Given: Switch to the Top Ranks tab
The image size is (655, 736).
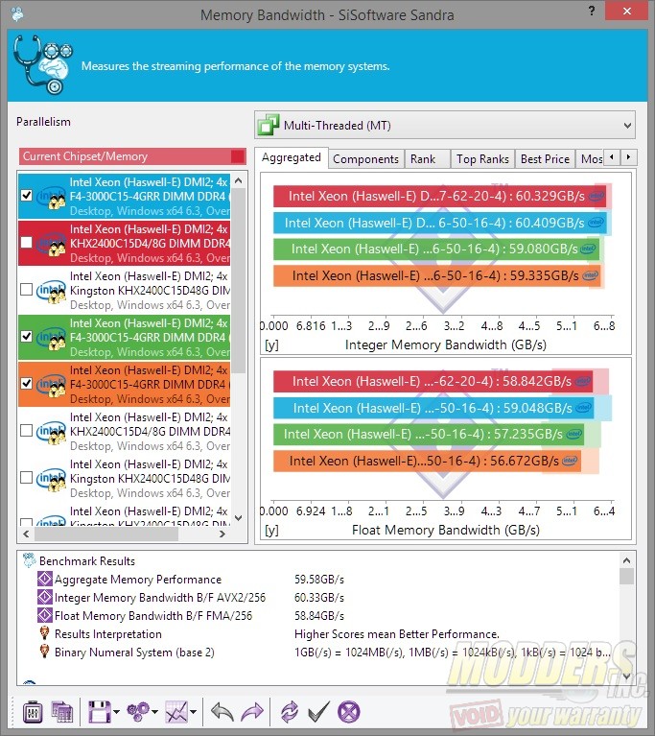Looking at the screenshot, I should pos(482,159).
